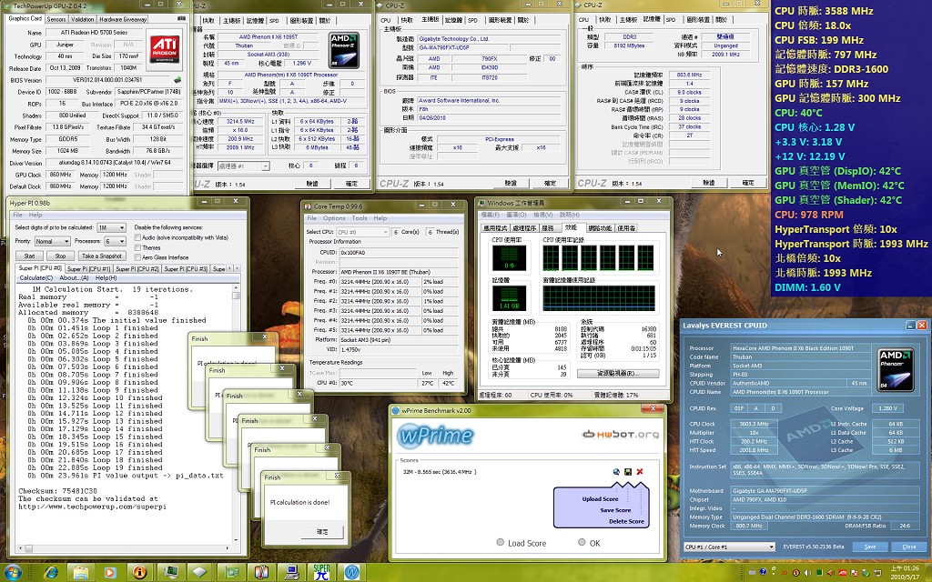Screen dimensions: 932x582
Task: Open Priority Normal dropdown in Hyper PI
Action: 53,241
